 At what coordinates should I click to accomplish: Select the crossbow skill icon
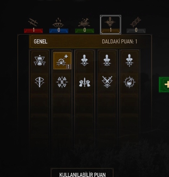40,82
